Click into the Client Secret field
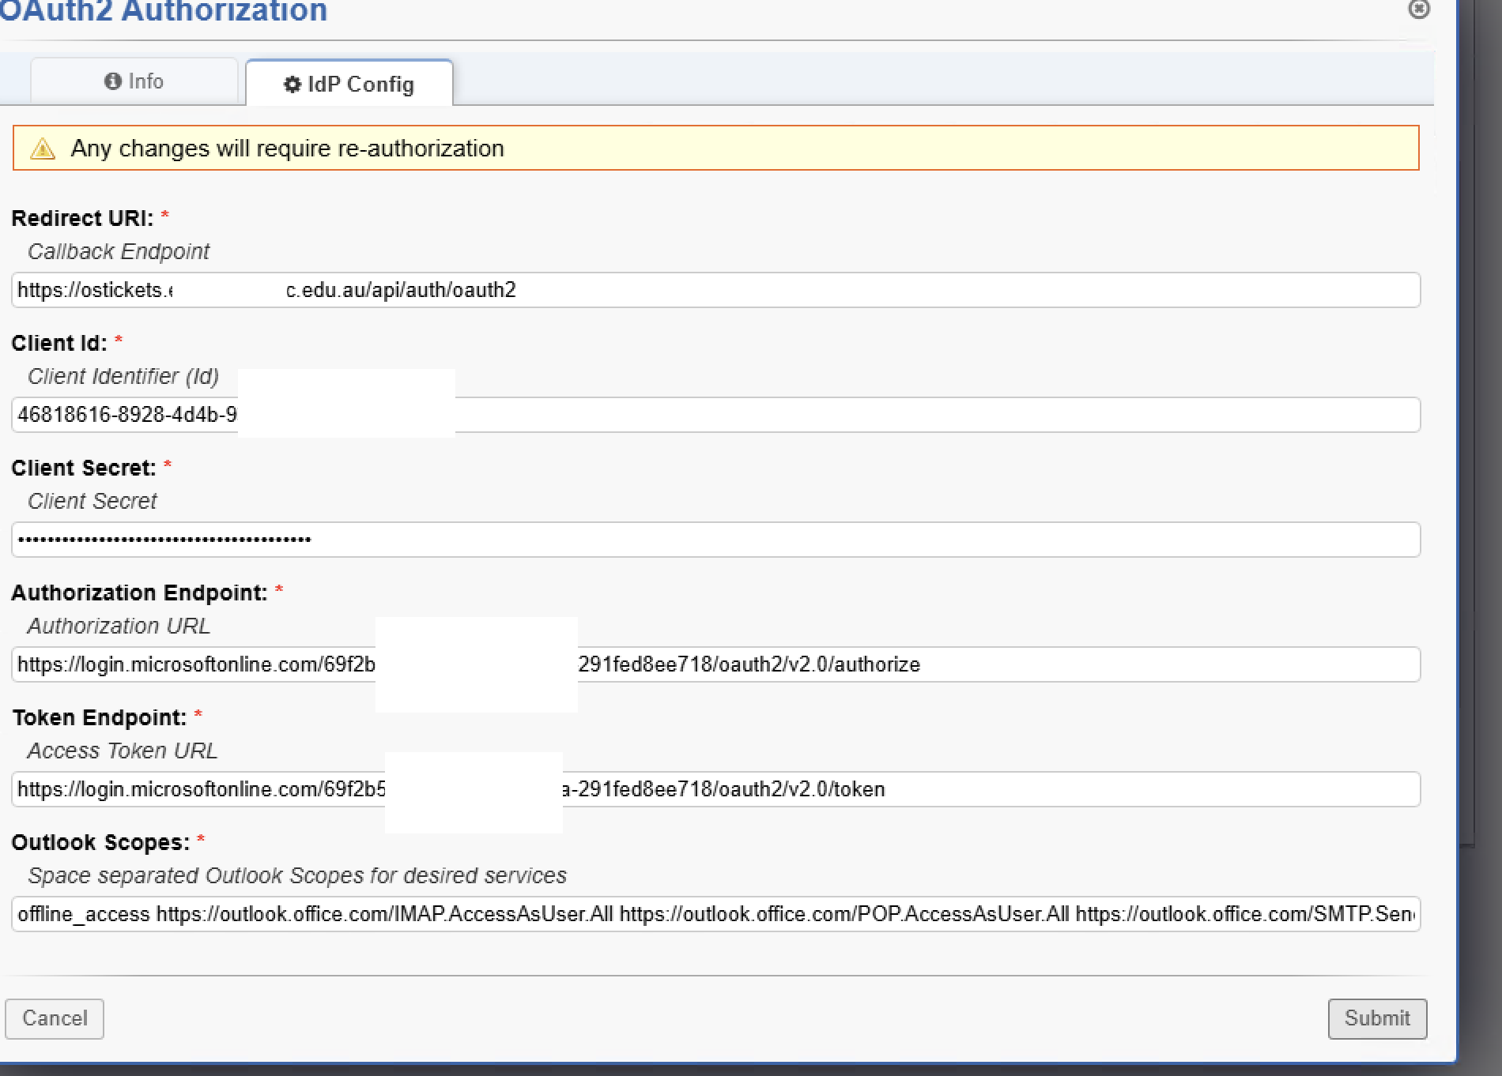This screenshot has width=1502, height=1076. point(715,540)
